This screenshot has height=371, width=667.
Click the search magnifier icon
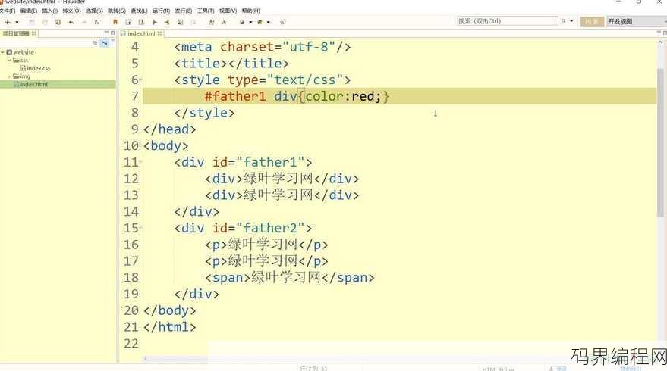[564, 20]
